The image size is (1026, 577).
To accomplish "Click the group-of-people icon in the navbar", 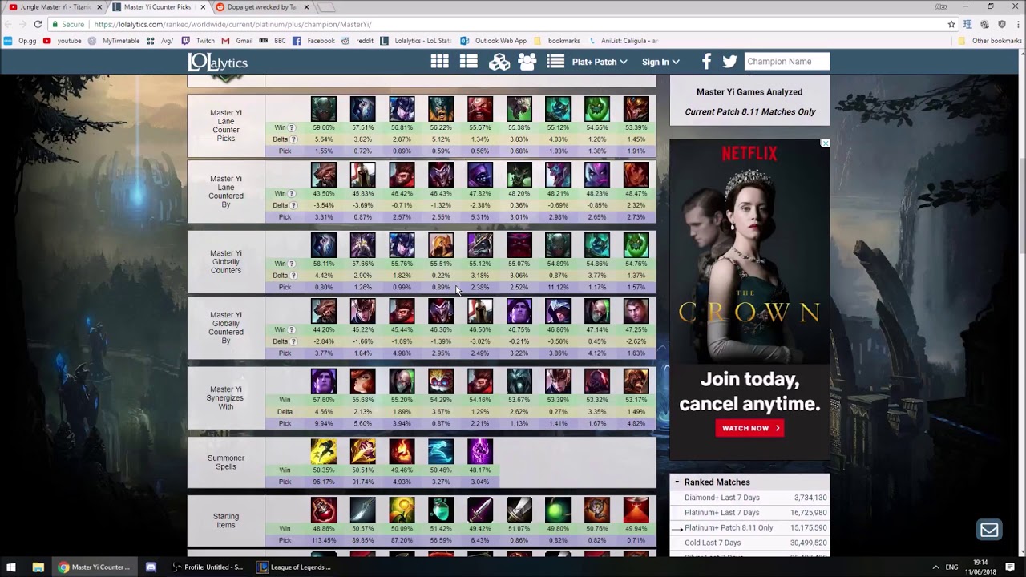I will [527, 62].
